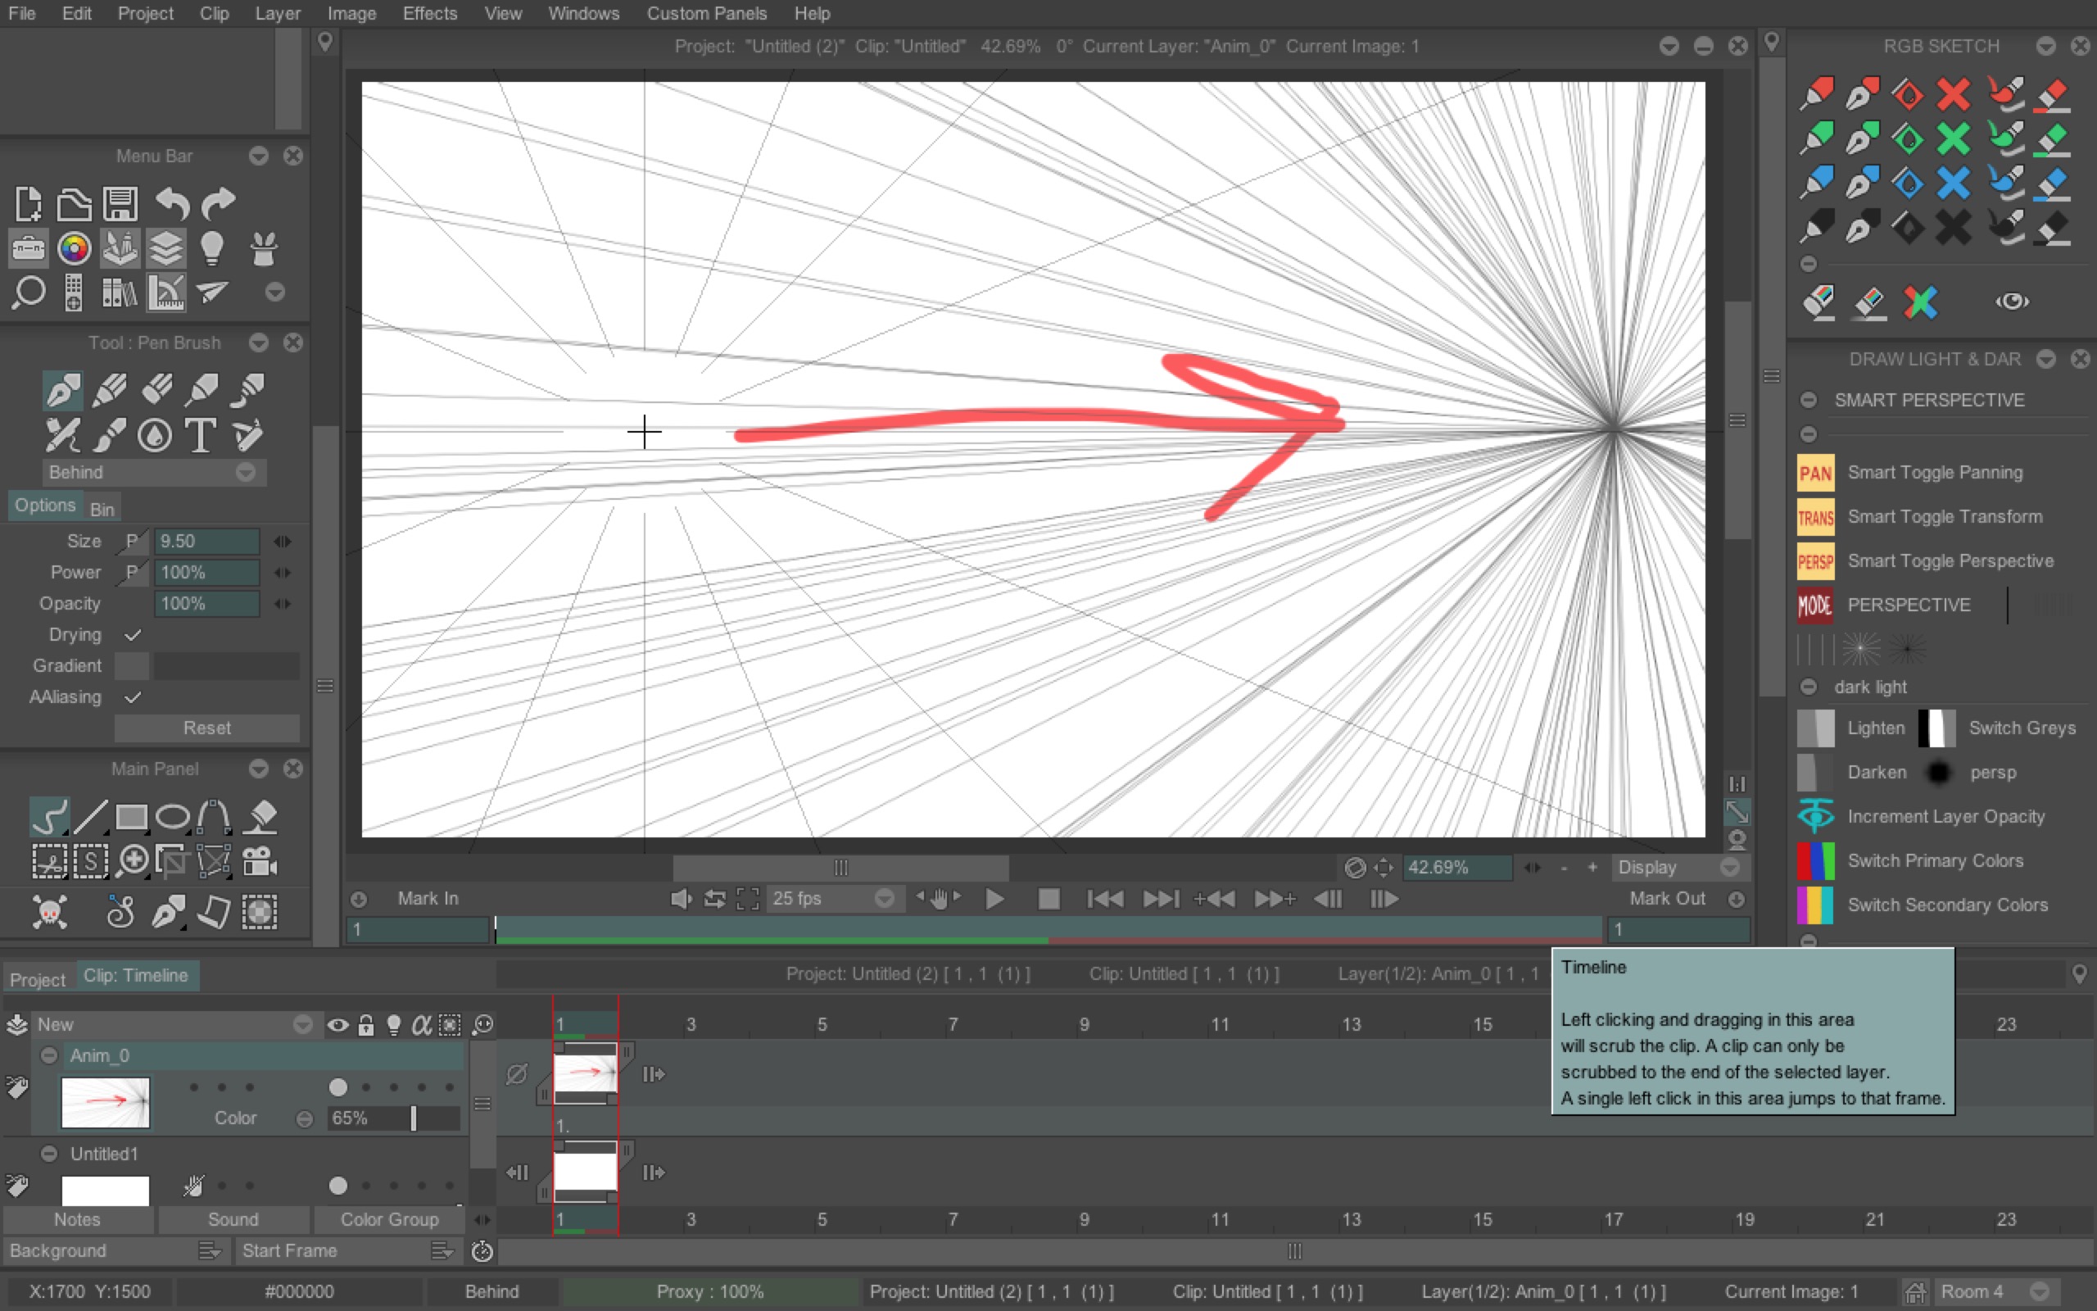Viewport: 2097px width, 1311px height.
Task: Open the 25 fps frame rate dropdown
Action: click(x=834, y=899)
